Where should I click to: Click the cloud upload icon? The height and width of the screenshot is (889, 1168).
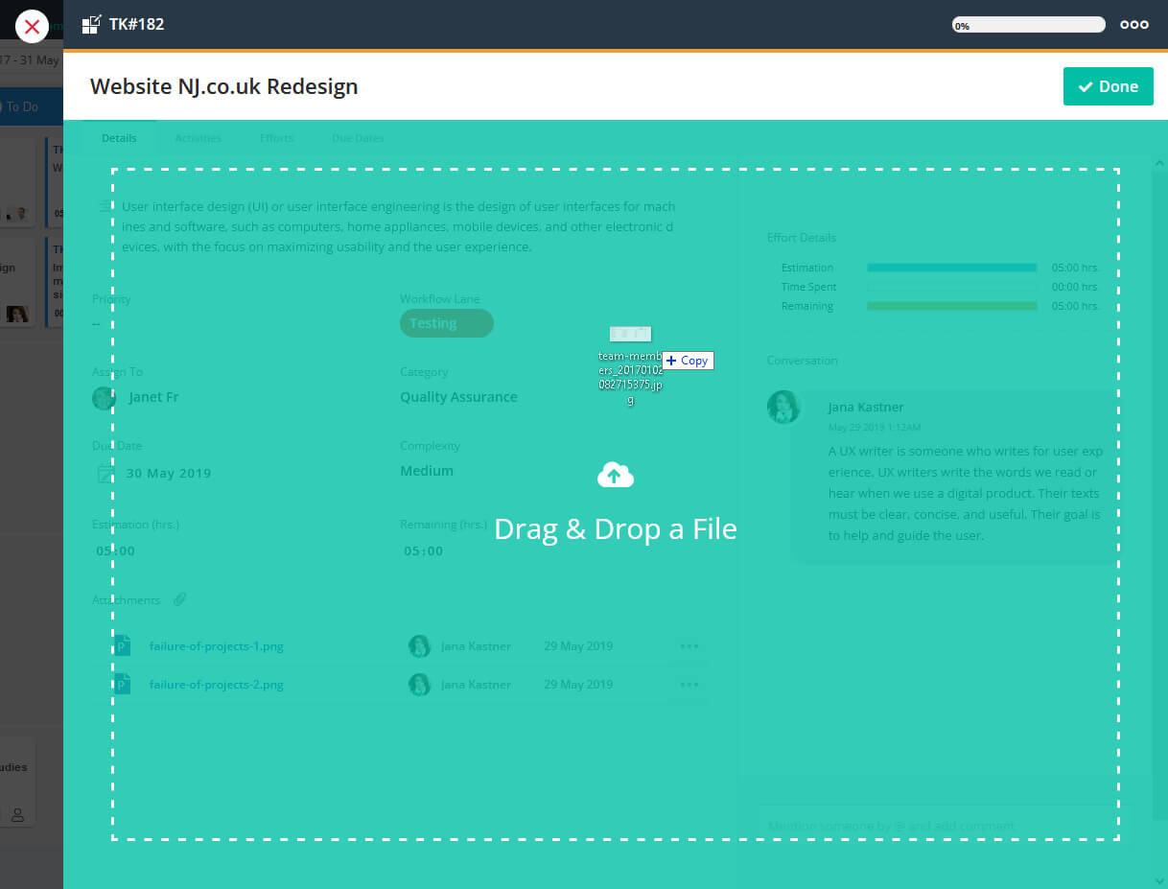pos(616,475)
